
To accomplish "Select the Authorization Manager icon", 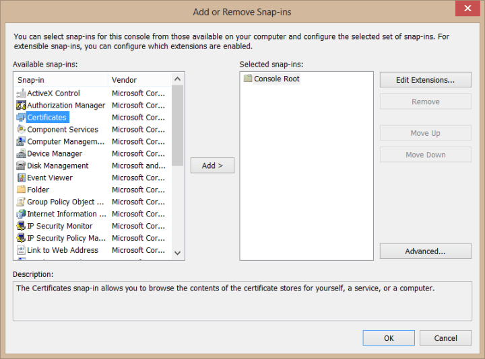I will tap(21, 106).
